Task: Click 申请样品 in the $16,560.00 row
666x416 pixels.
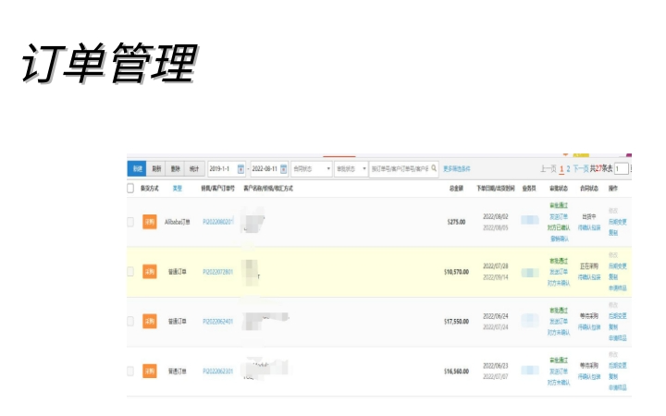Action: [618, 387]
